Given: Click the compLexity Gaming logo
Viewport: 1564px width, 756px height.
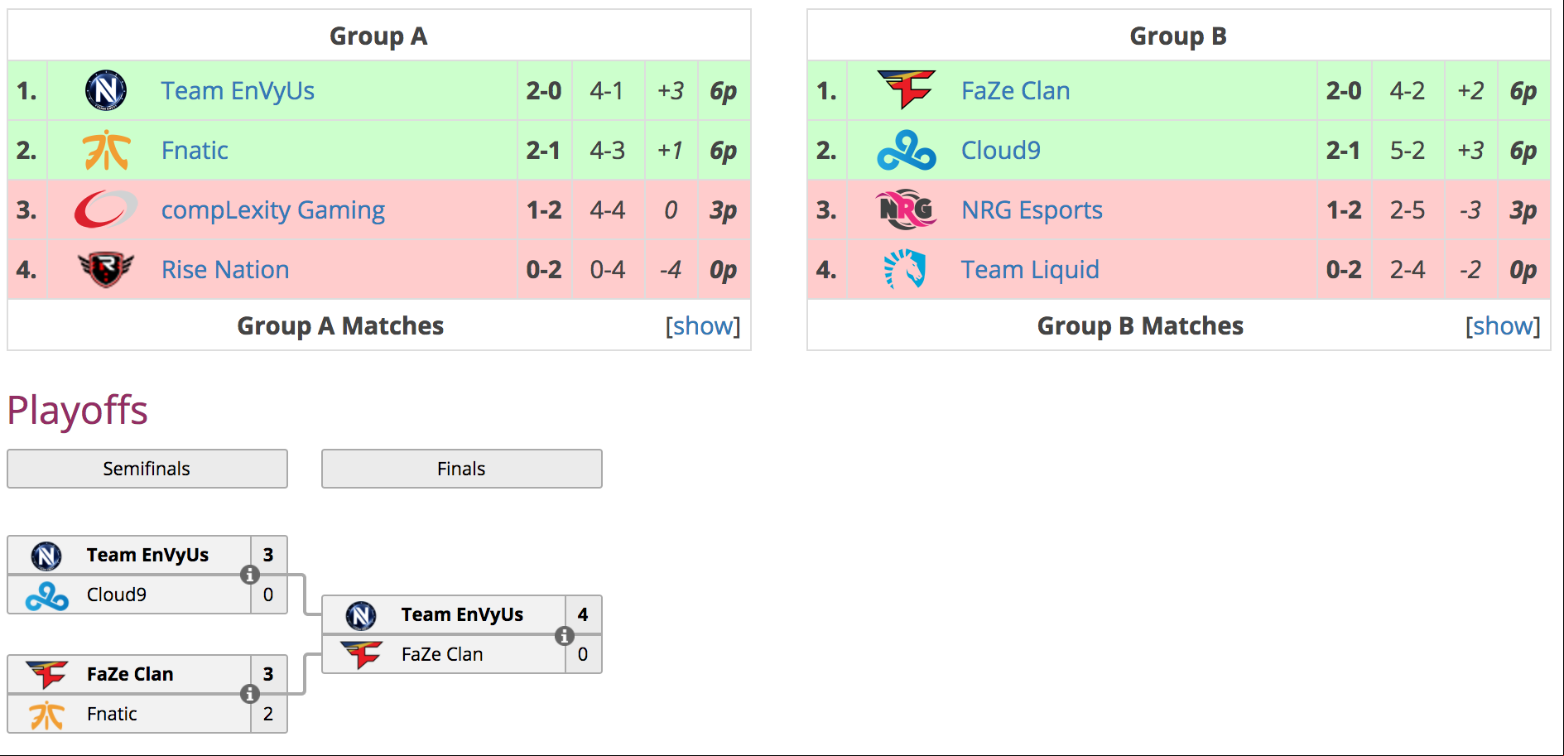Looking at the screenshot, I should 106,209.
